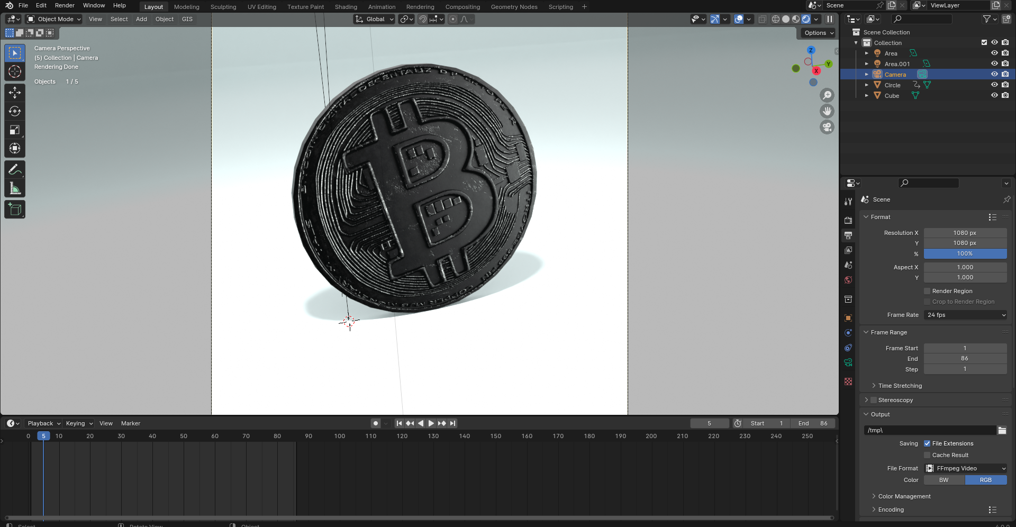Switch to the Modeling workspace tab
This screenshot has height=527, width=1016.
click(x=187, y=7)
